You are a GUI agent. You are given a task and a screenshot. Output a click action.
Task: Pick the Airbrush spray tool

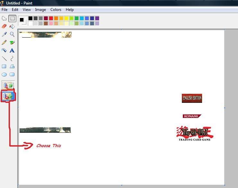coord(4,50)
